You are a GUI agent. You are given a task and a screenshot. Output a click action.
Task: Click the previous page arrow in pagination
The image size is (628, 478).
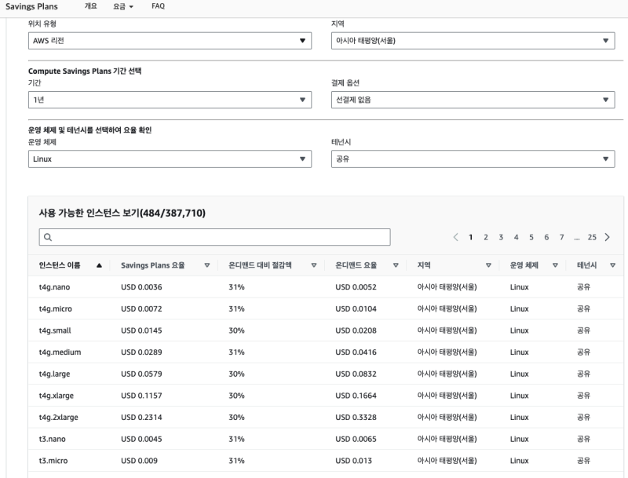tap(456, 237)
